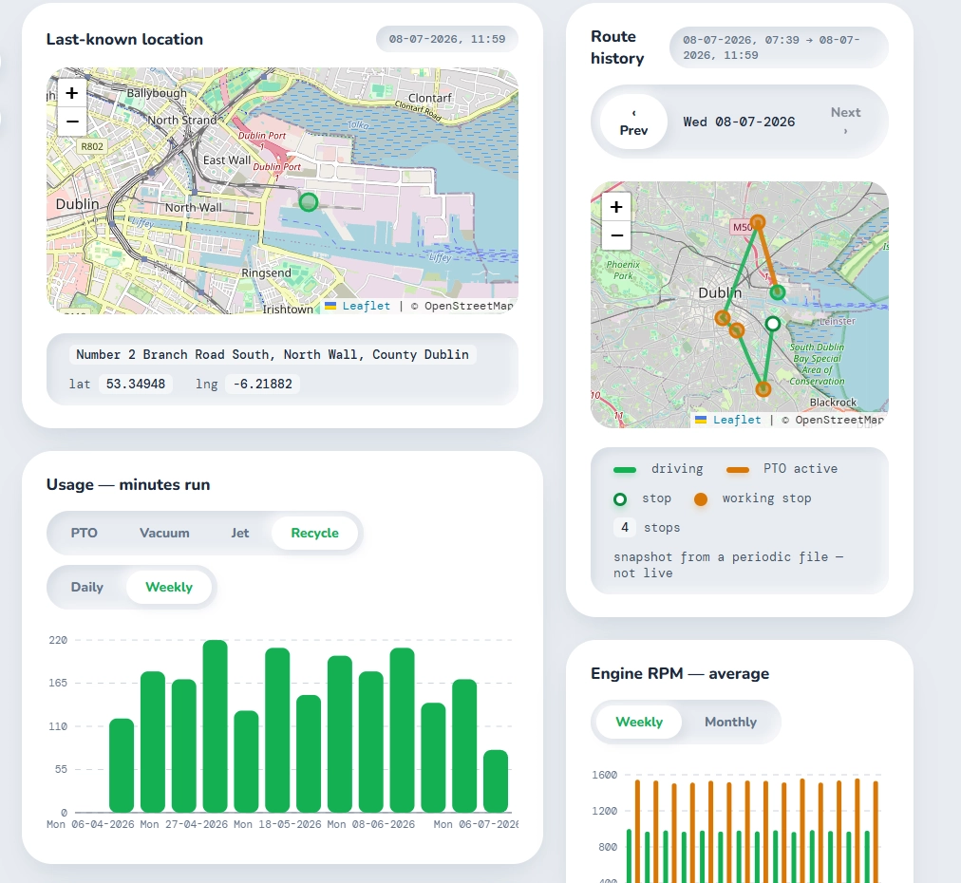Image resolution: width=961 pixels, height=883 pixels.
Task: Click the 'Mon 18-05-2026' axis label
Action: pyautogui.click(x=277, y=824)
